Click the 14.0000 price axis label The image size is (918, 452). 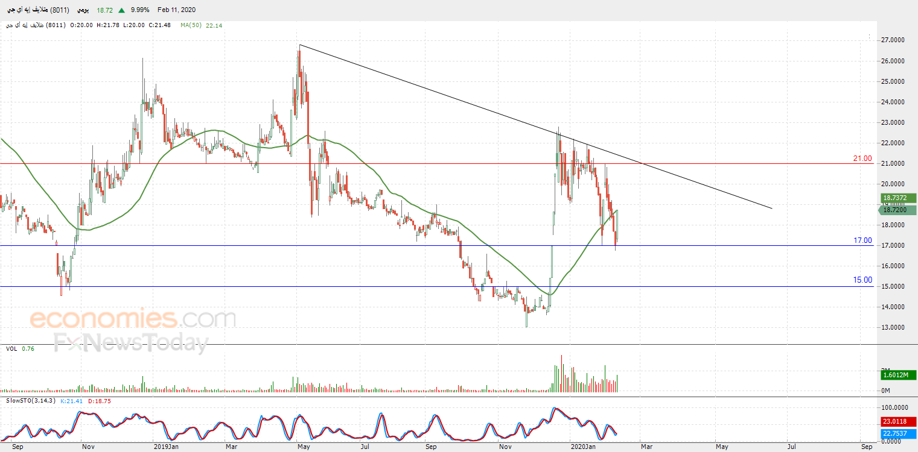(x=893, y=307)
